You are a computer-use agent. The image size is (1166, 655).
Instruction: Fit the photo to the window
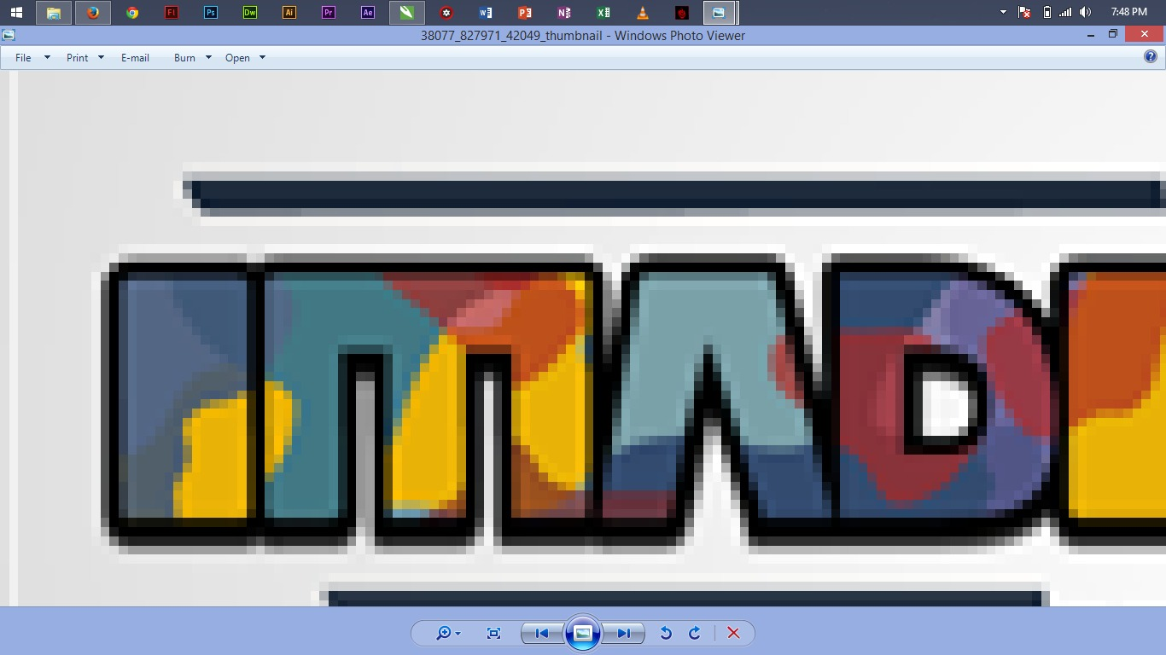pos(493,633)
